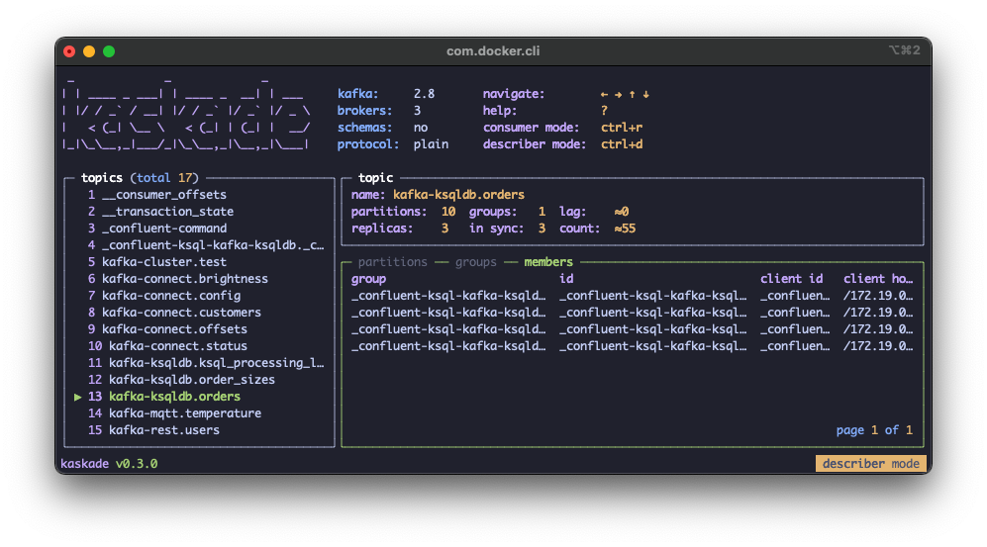Click the lag value ≈0

[x=622, y=212]
